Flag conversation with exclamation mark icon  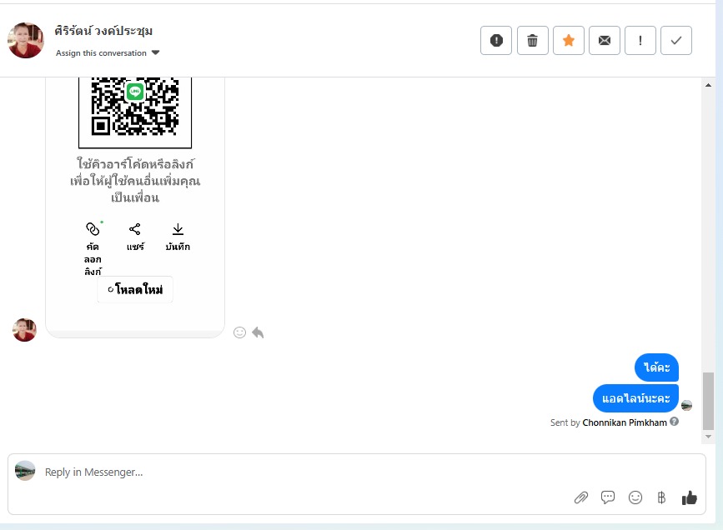coord(640,41)
